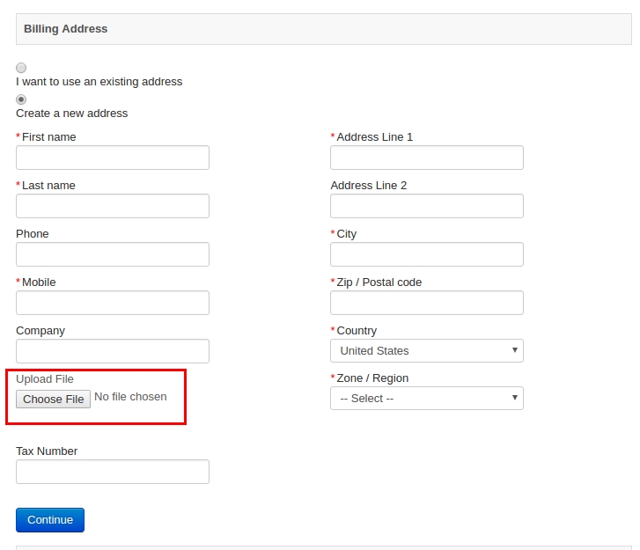Screen dimensions: 640x550
Task: Click the blue Continue button
Action: [50, 520]
